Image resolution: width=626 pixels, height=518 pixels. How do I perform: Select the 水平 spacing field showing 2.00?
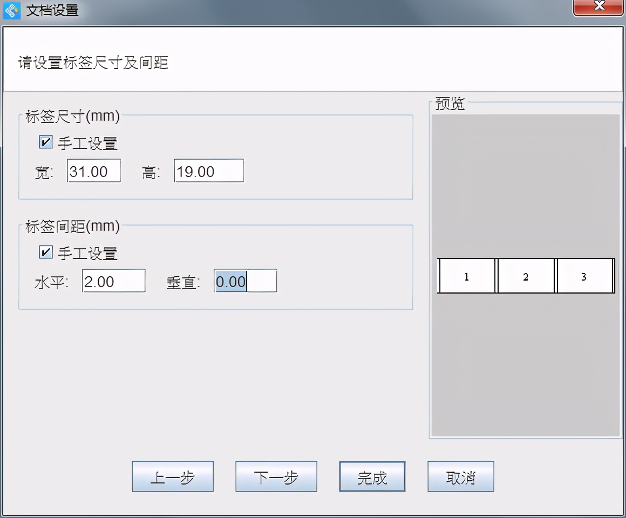[113, 281]
